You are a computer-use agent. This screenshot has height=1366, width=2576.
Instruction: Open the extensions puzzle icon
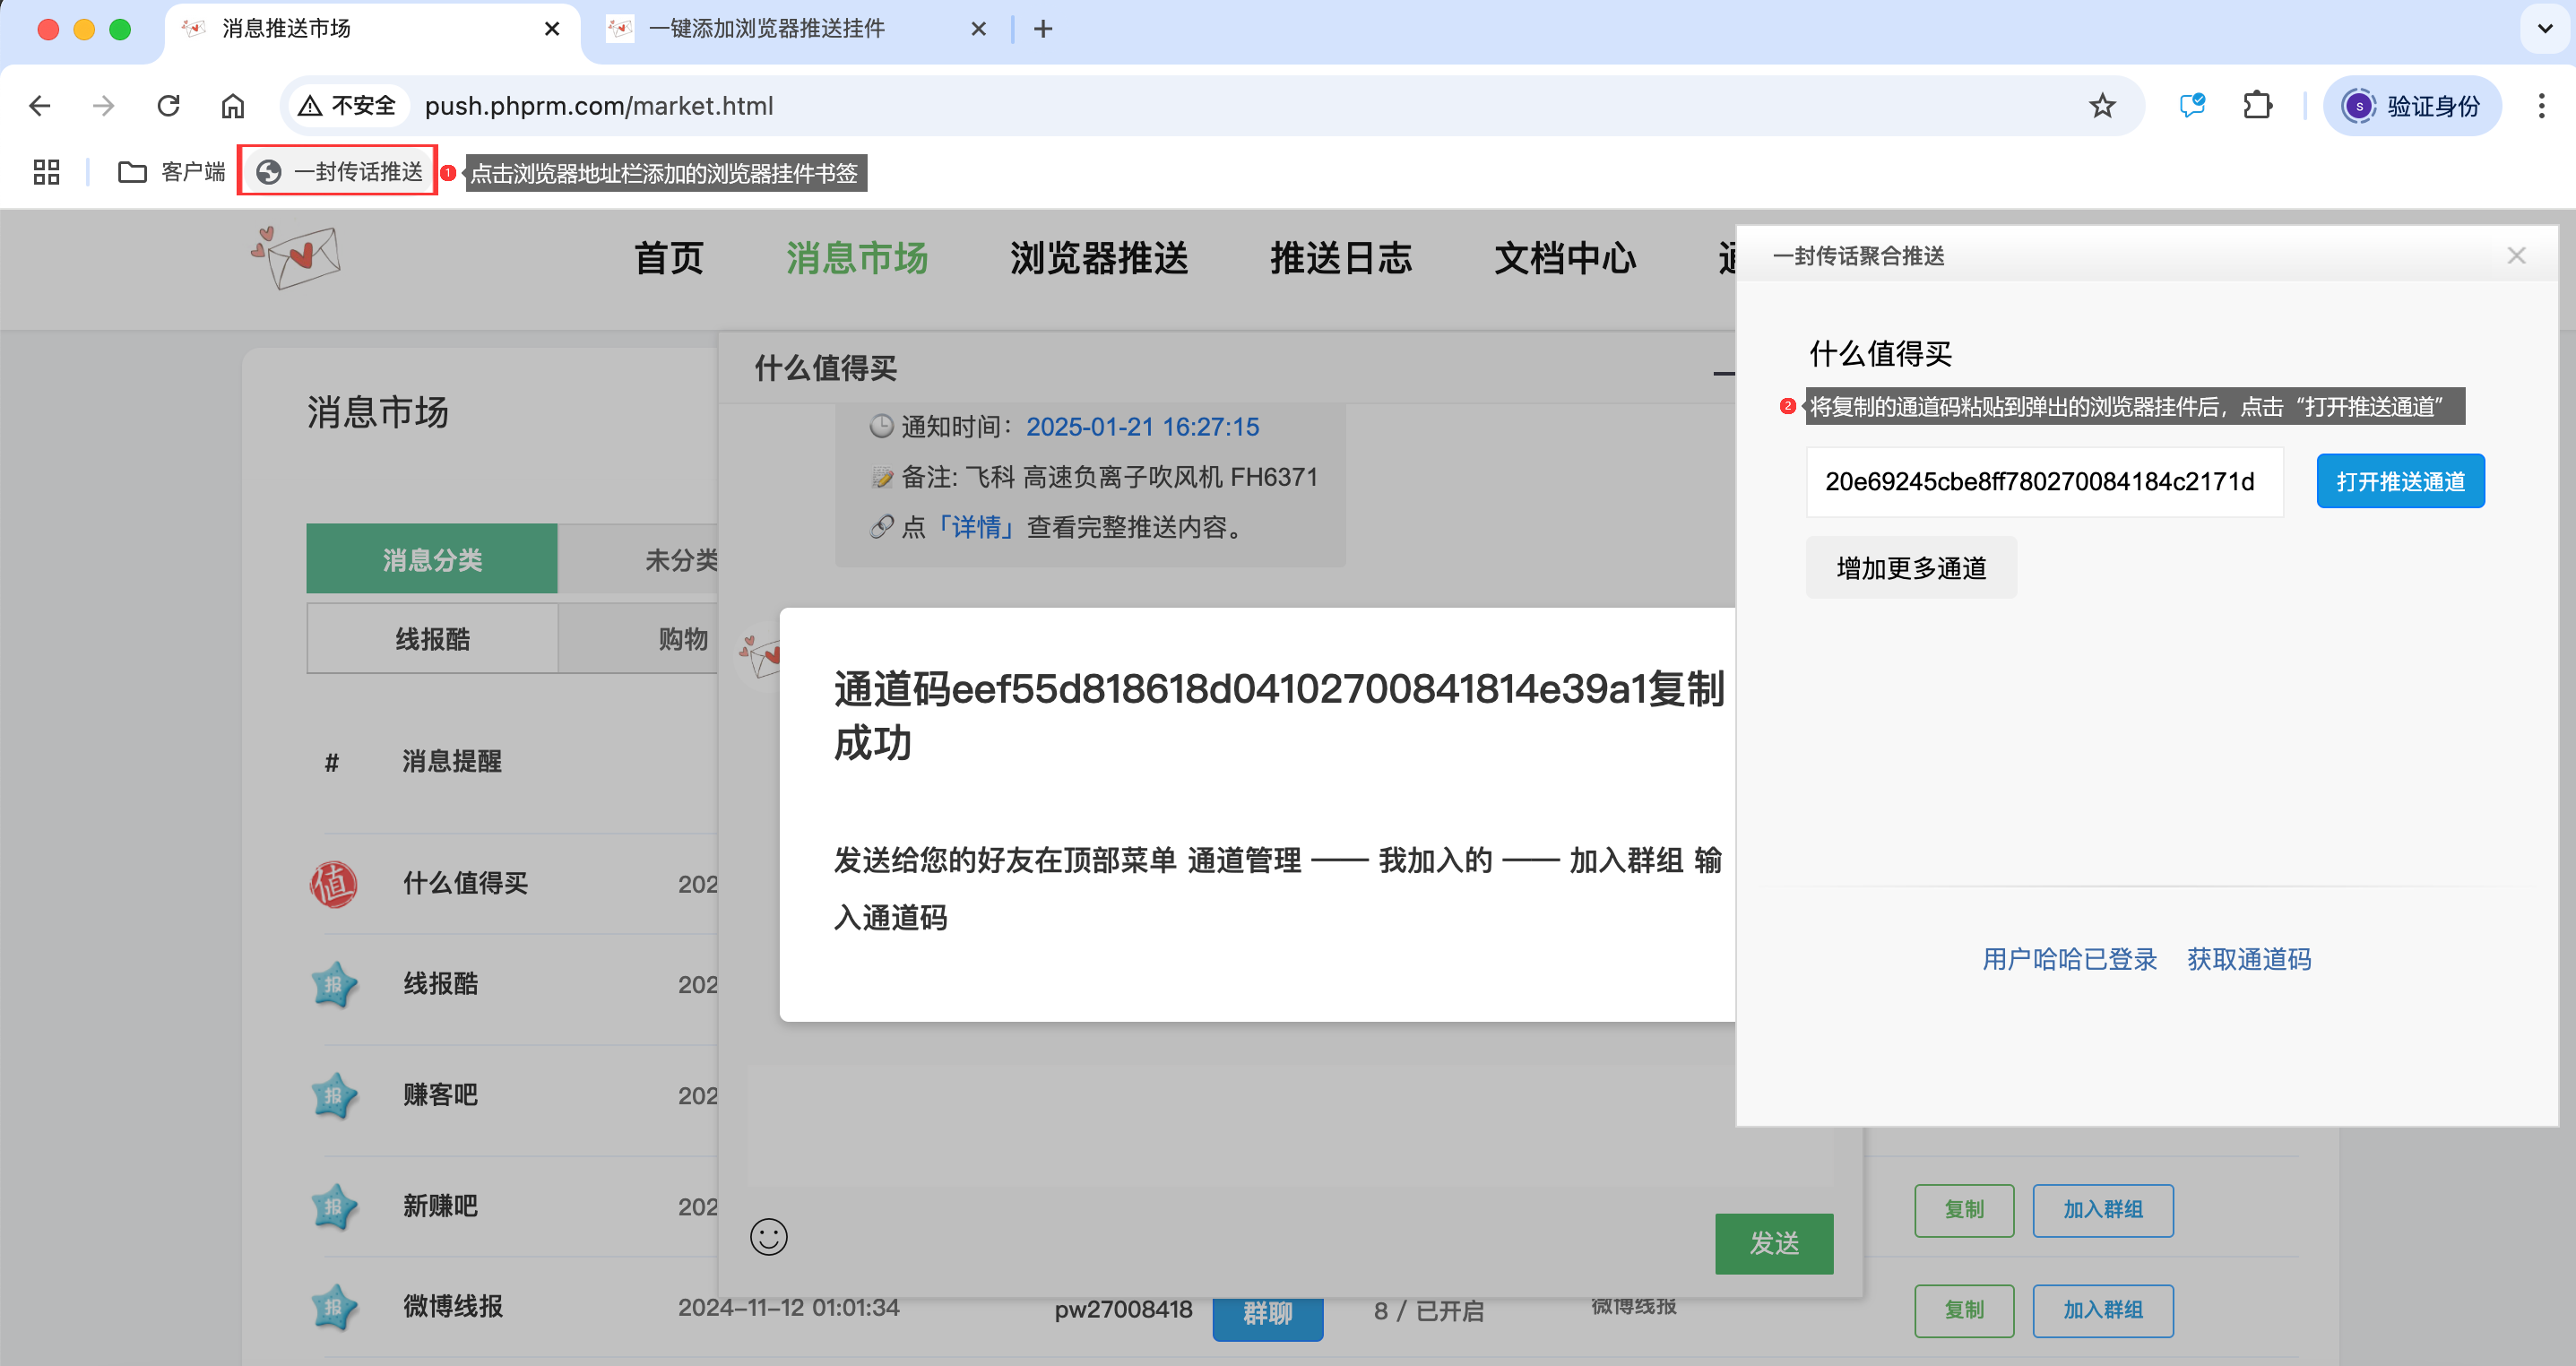2257,106
